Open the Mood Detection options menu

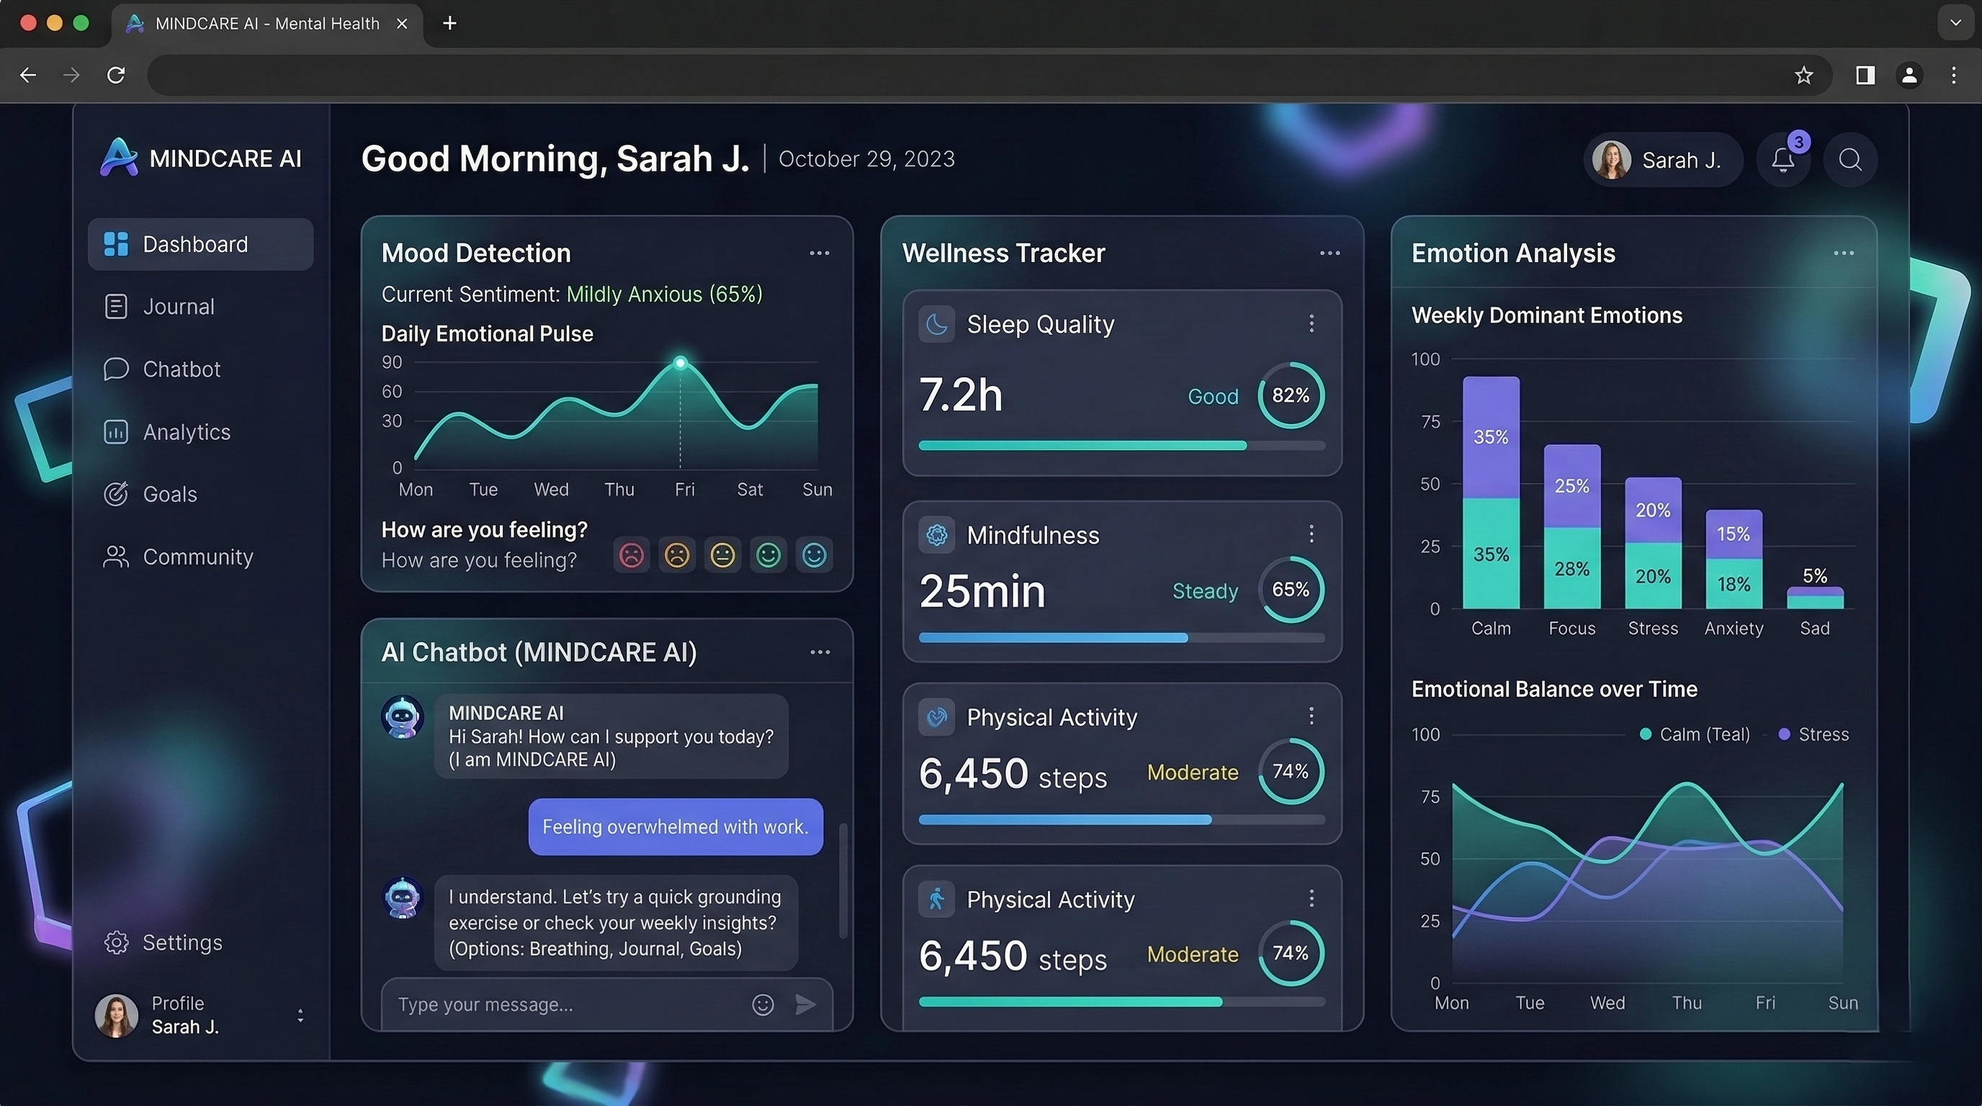tap(819, 253)
